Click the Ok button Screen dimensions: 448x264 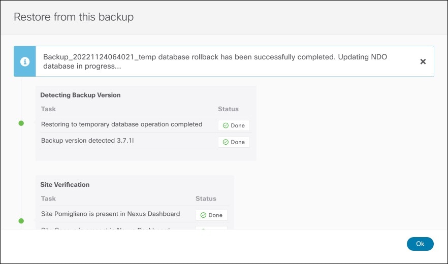[x=420, y=244]
